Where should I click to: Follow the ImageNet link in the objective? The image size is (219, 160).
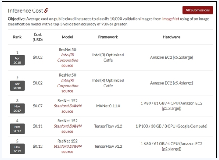click(171, 19)
